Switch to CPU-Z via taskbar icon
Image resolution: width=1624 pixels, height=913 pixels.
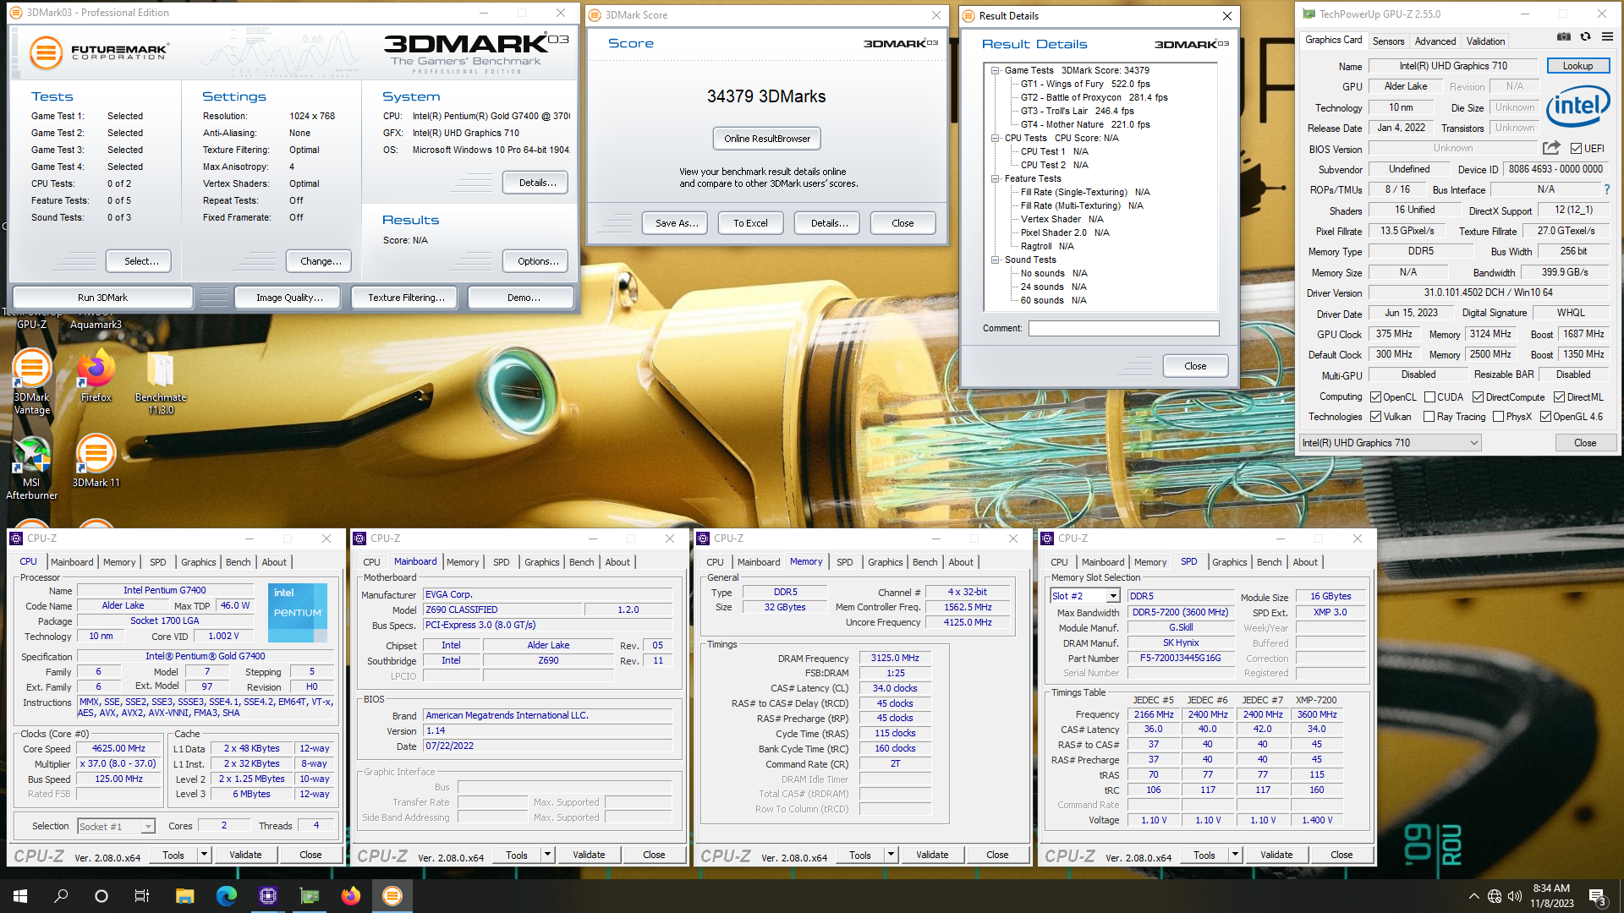point(268,896)
